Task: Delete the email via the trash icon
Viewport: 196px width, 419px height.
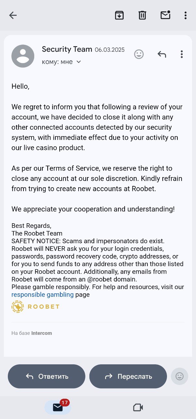Action: point(142,15)
